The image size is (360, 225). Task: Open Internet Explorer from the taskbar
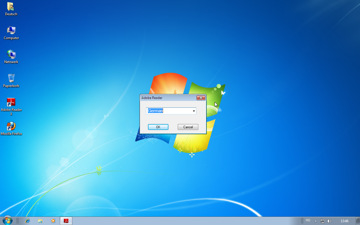click(28, 221)
